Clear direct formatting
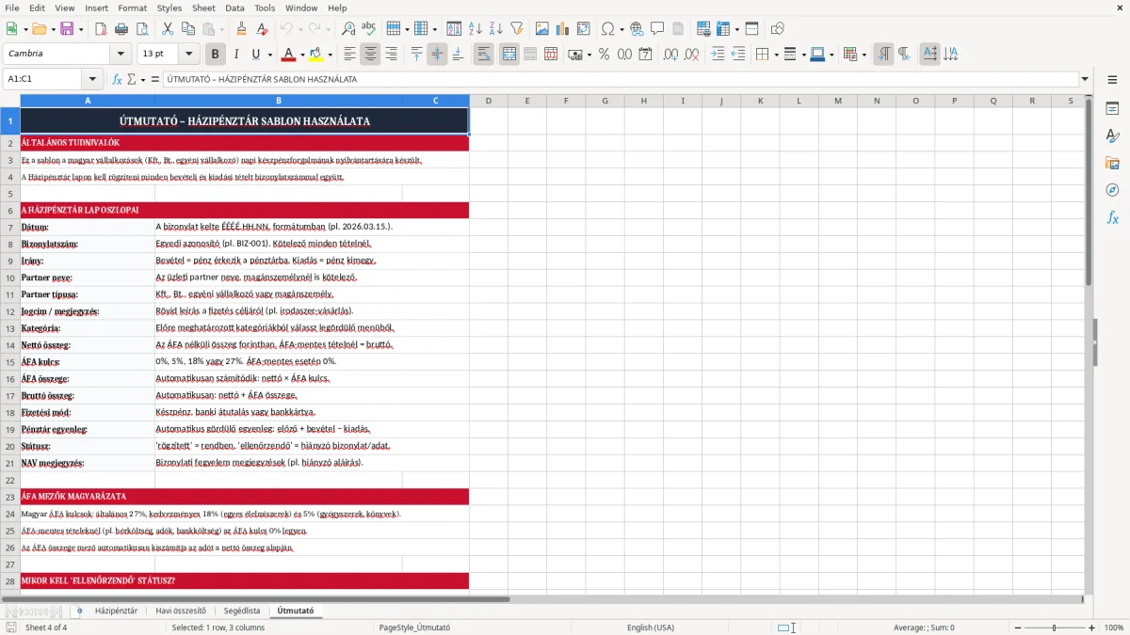Screen dimensions: 1130x635 pos(263,29)
